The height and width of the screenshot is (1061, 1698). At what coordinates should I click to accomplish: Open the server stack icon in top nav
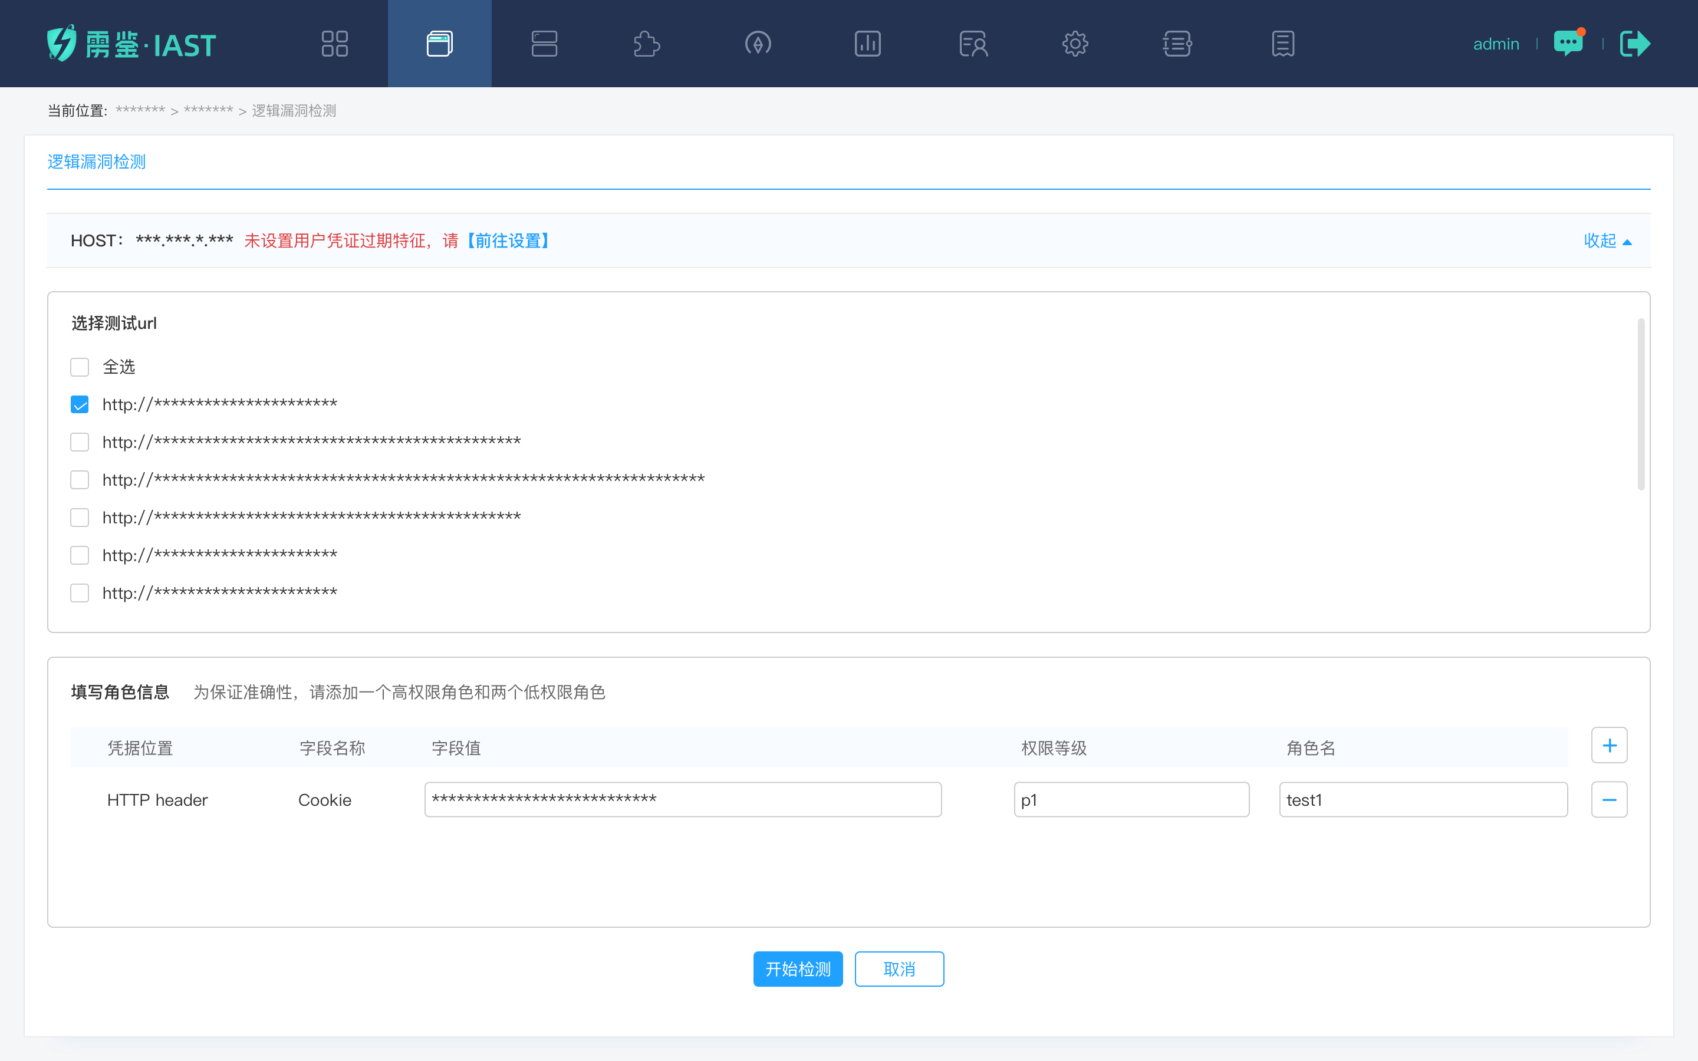click(x=545, y=44)
